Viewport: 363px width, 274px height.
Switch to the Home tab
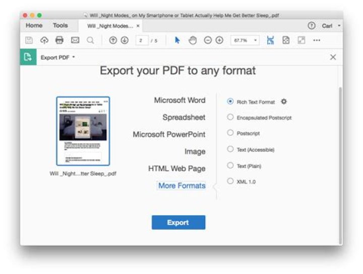point(34,26)
